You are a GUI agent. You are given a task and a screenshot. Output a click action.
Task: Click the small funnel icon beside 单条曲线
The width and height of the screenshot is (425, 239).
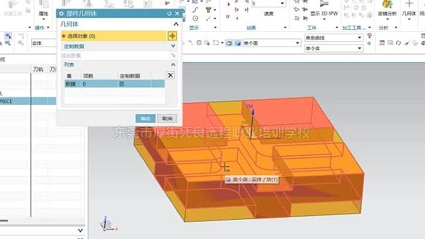coord(369,35)
